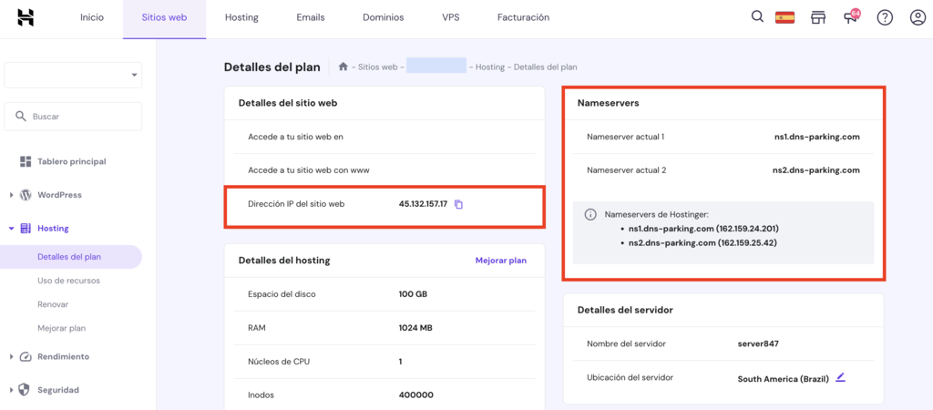Screen dimensions: 933x410
Task: Click the Hostinger logo icon
Action: pyautogui.click(x=26, y=17)
